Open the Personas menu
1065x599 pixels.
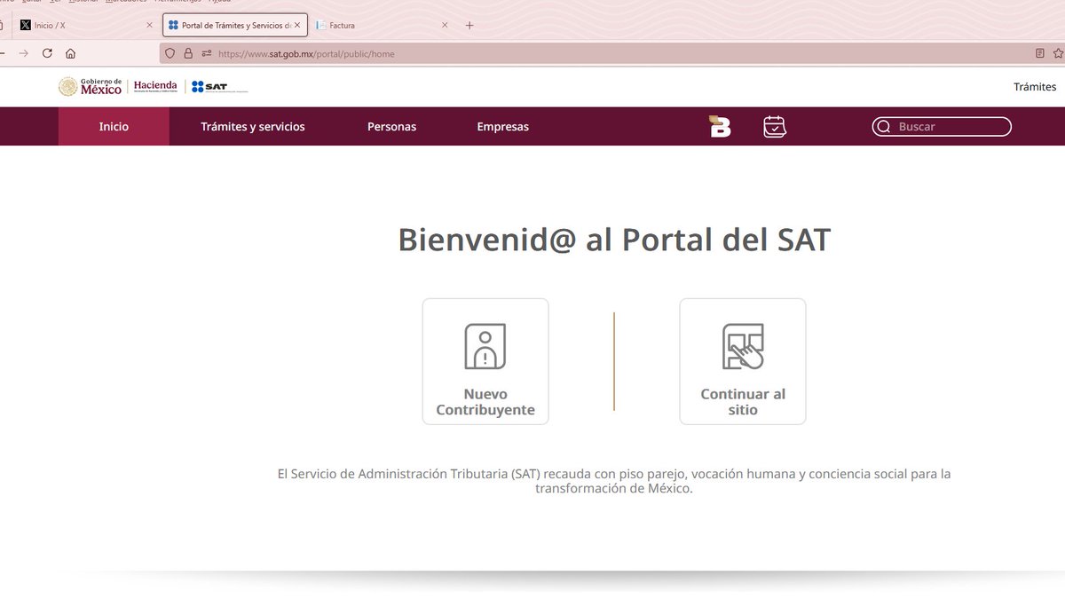click(x=391, y=127)
